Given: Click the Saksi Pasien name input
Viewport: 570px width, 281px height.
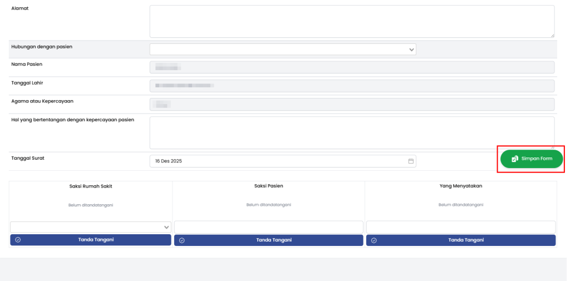Looking at the screenshot, I should (268, 227).
